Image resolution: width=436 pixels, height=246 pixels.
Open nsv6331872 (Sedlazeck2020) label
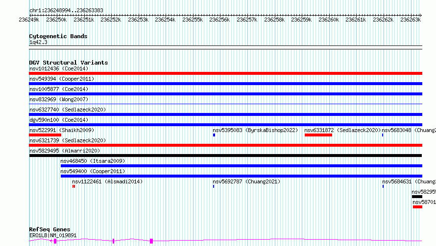pyautogui.click(x=342, y=130)
